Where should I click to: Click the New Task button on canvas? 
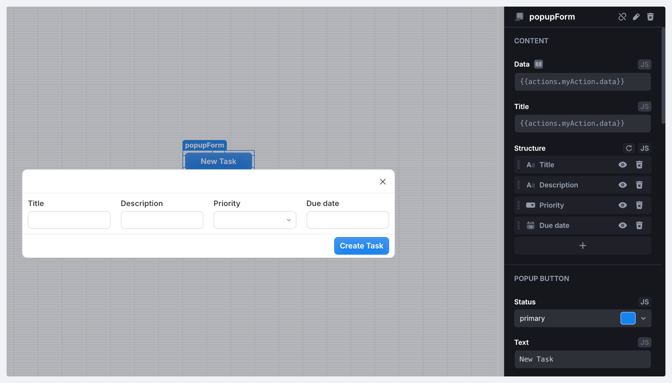point(218,161)
